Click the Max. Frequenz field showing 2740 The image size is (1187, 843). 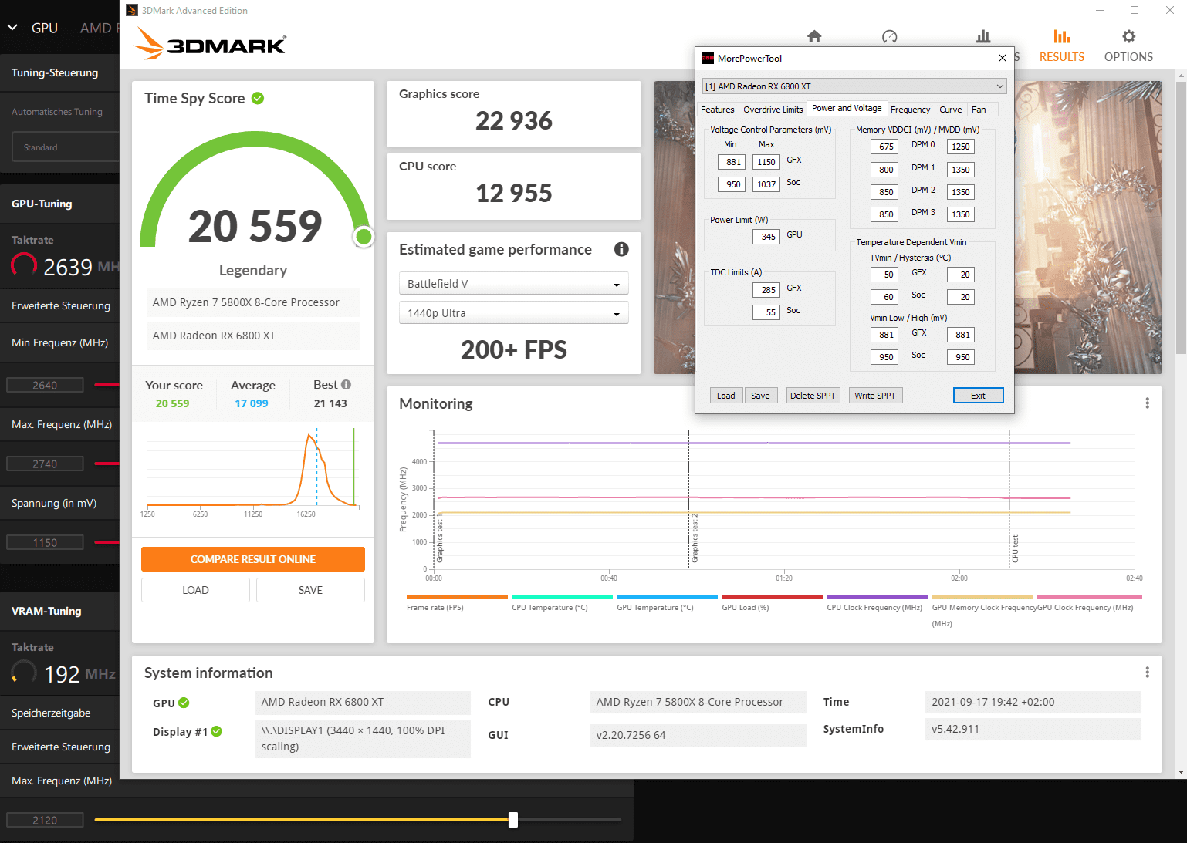45,464
